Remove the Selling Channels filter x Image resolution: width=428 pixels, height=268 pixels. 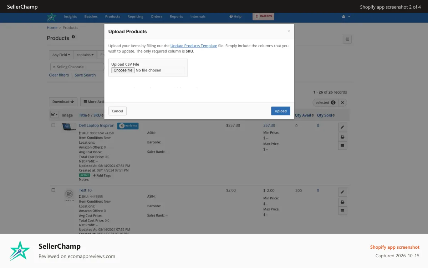(54, 67)
